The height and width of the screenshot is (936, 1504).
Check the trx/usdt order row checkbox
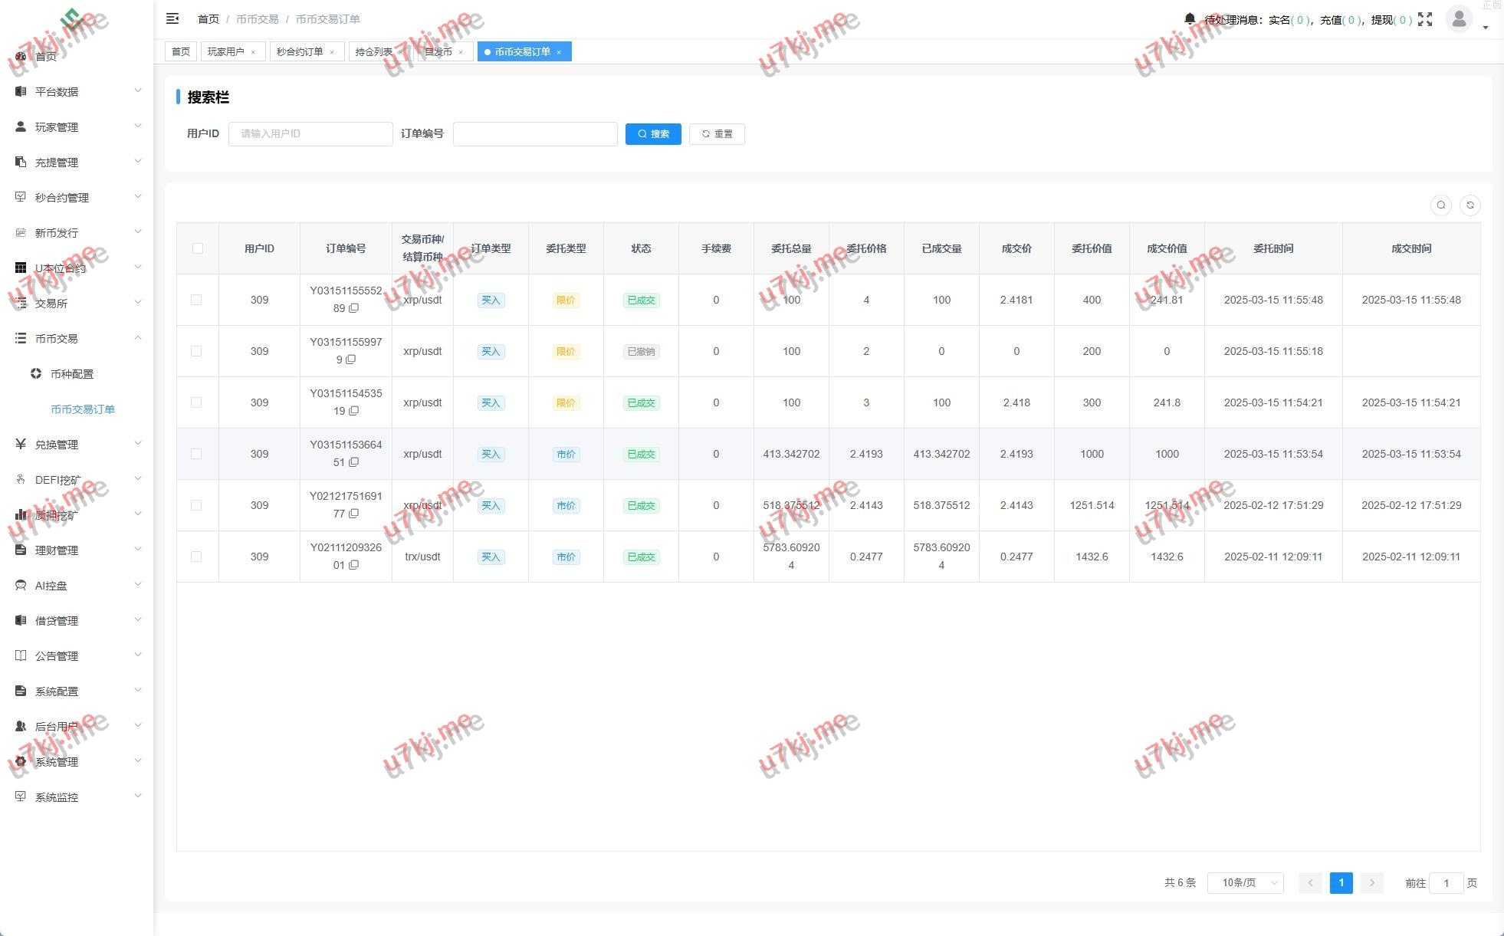pyautogui.click(x=196, y=557)
